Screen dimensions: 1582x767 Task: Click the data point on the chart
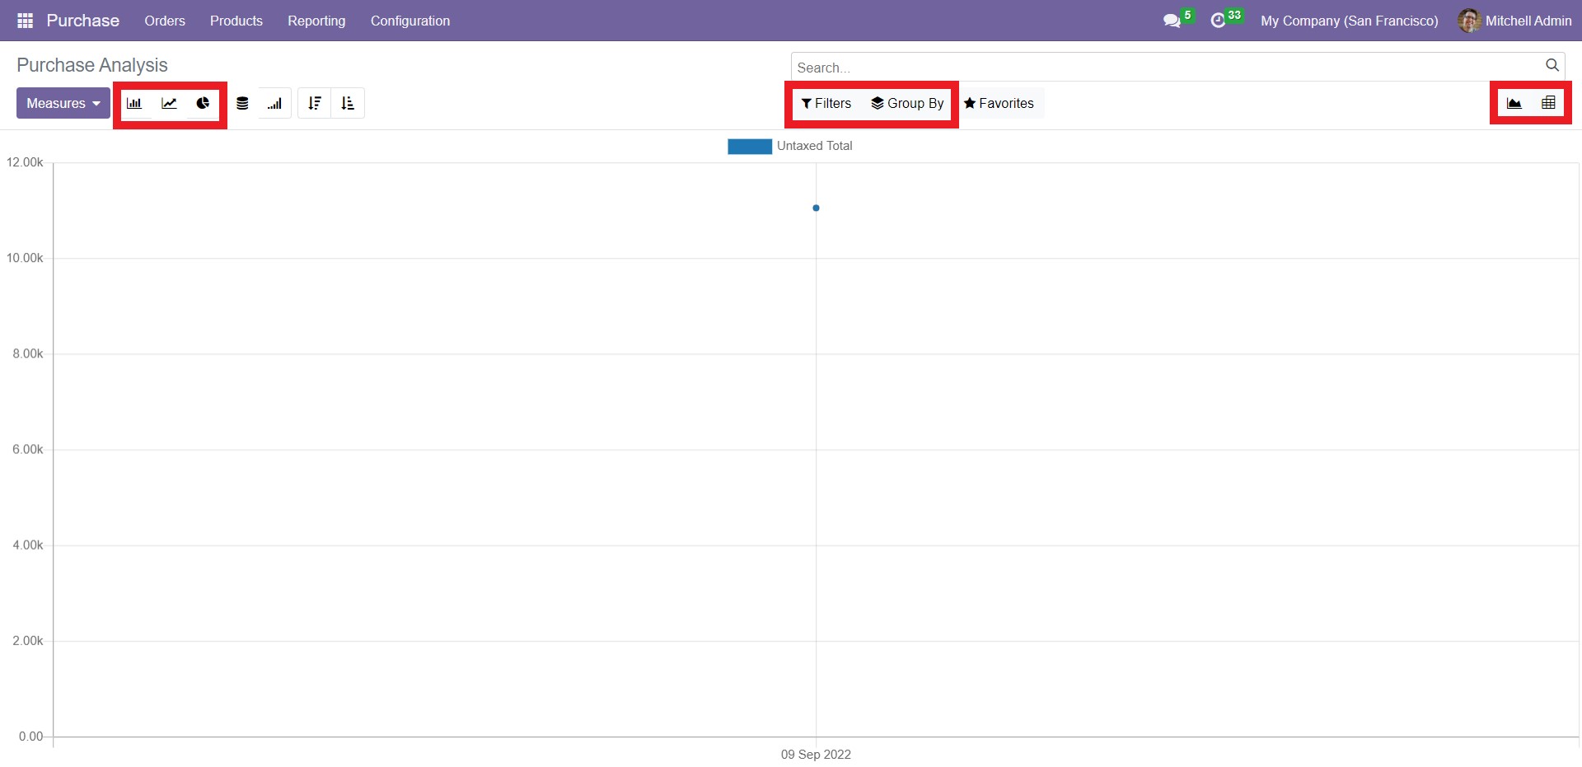tap(816, 208)
